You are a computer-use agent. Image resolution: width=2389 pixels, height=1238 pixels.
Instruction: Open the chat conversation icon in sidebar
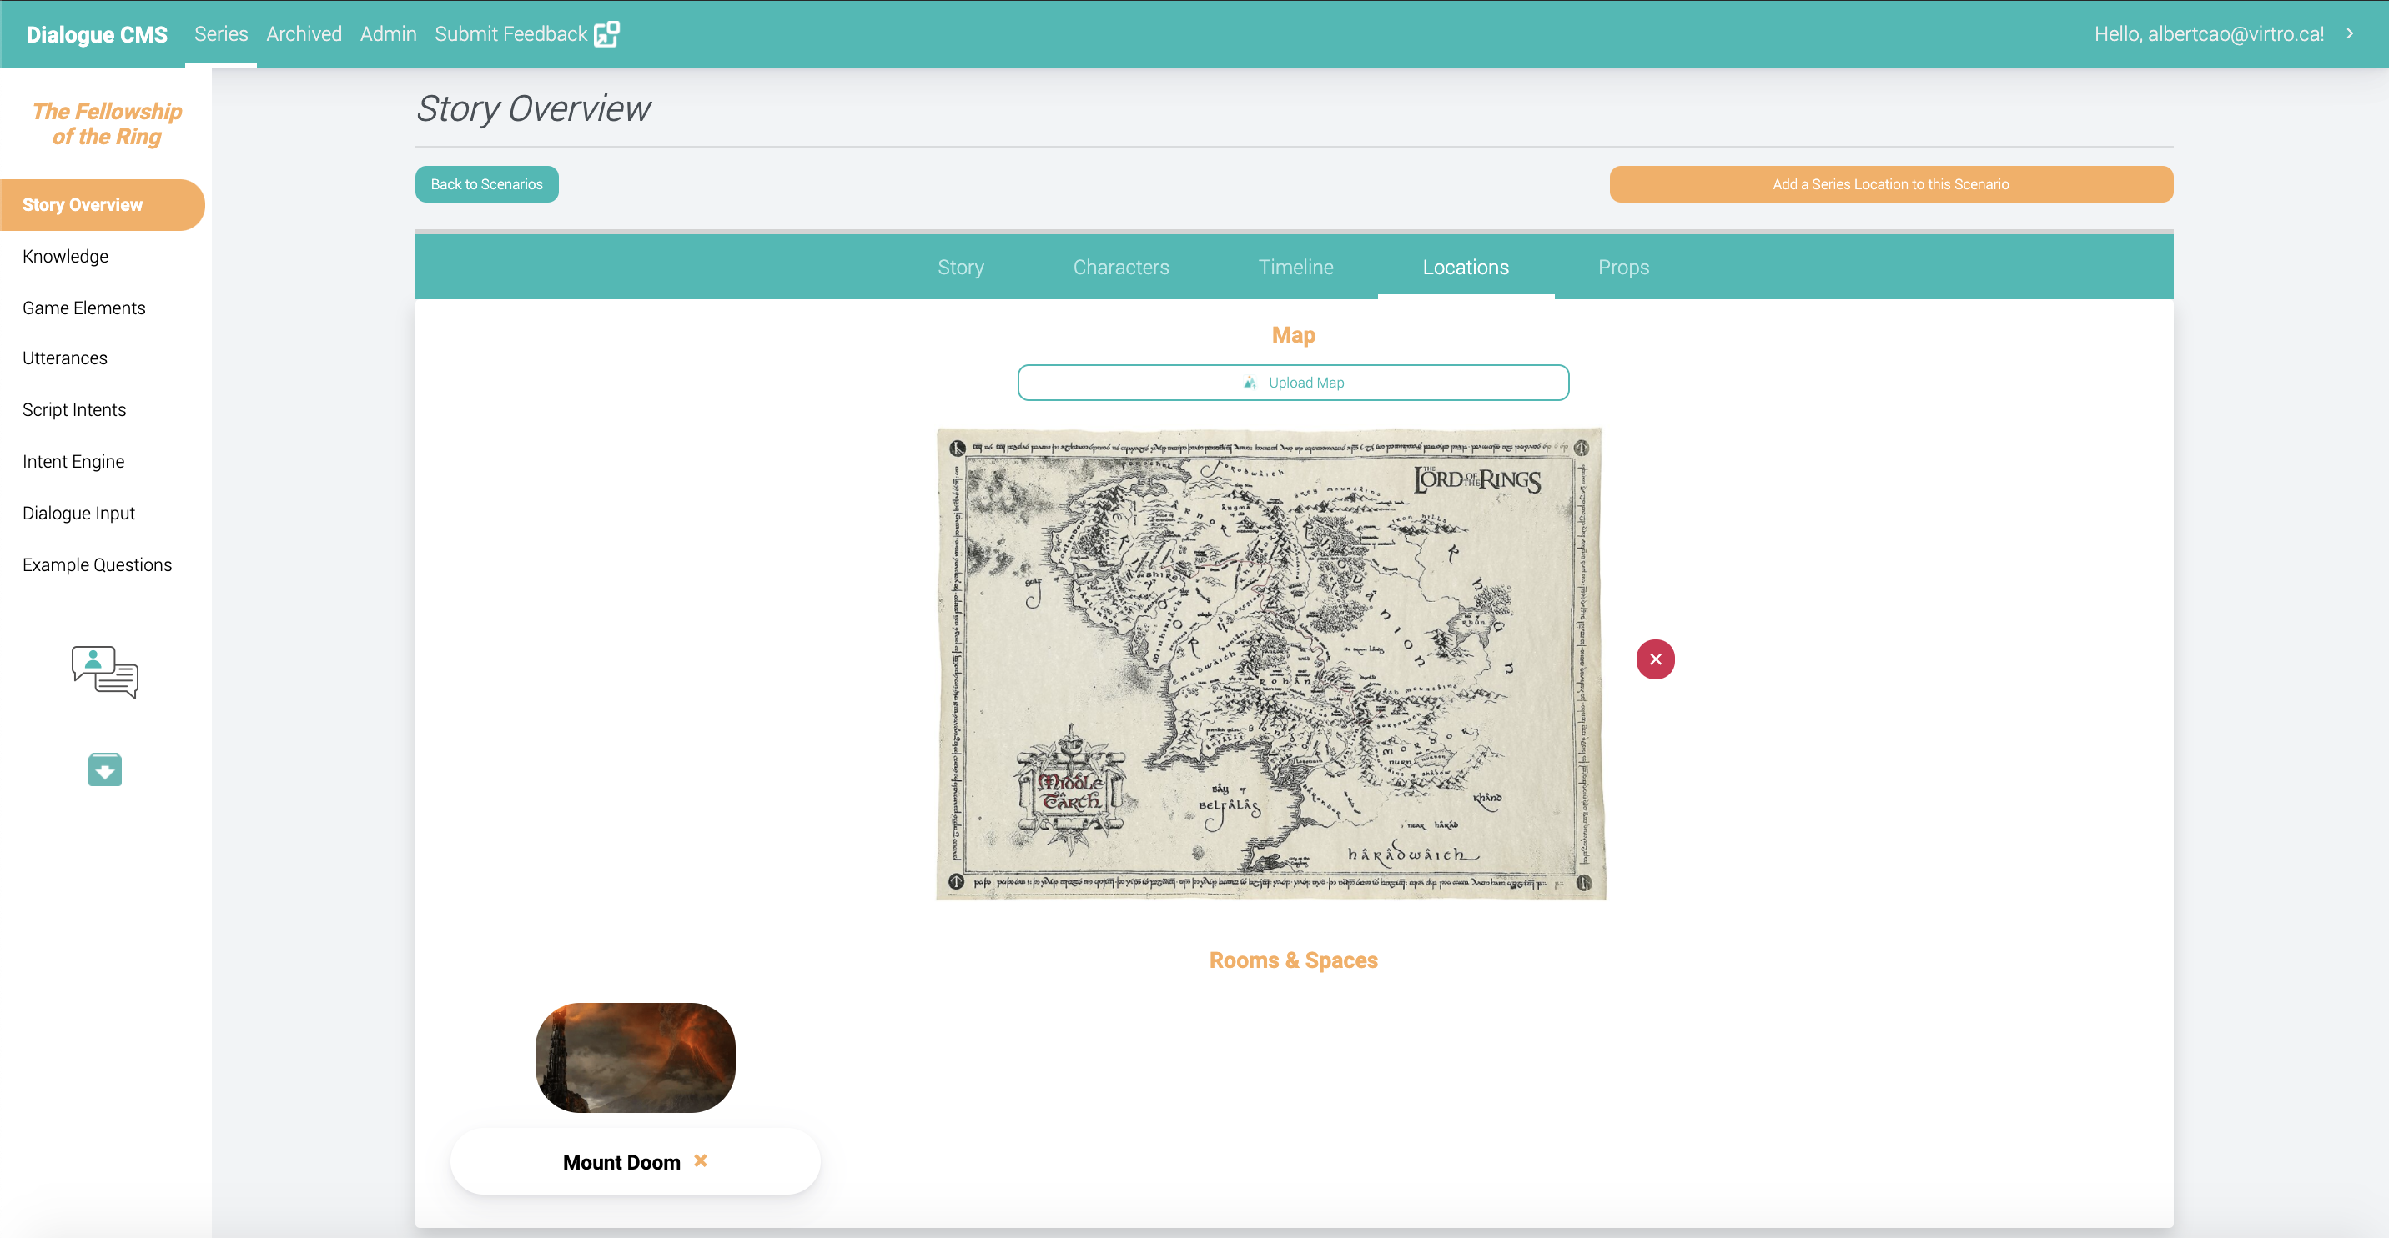pos(105,672)
